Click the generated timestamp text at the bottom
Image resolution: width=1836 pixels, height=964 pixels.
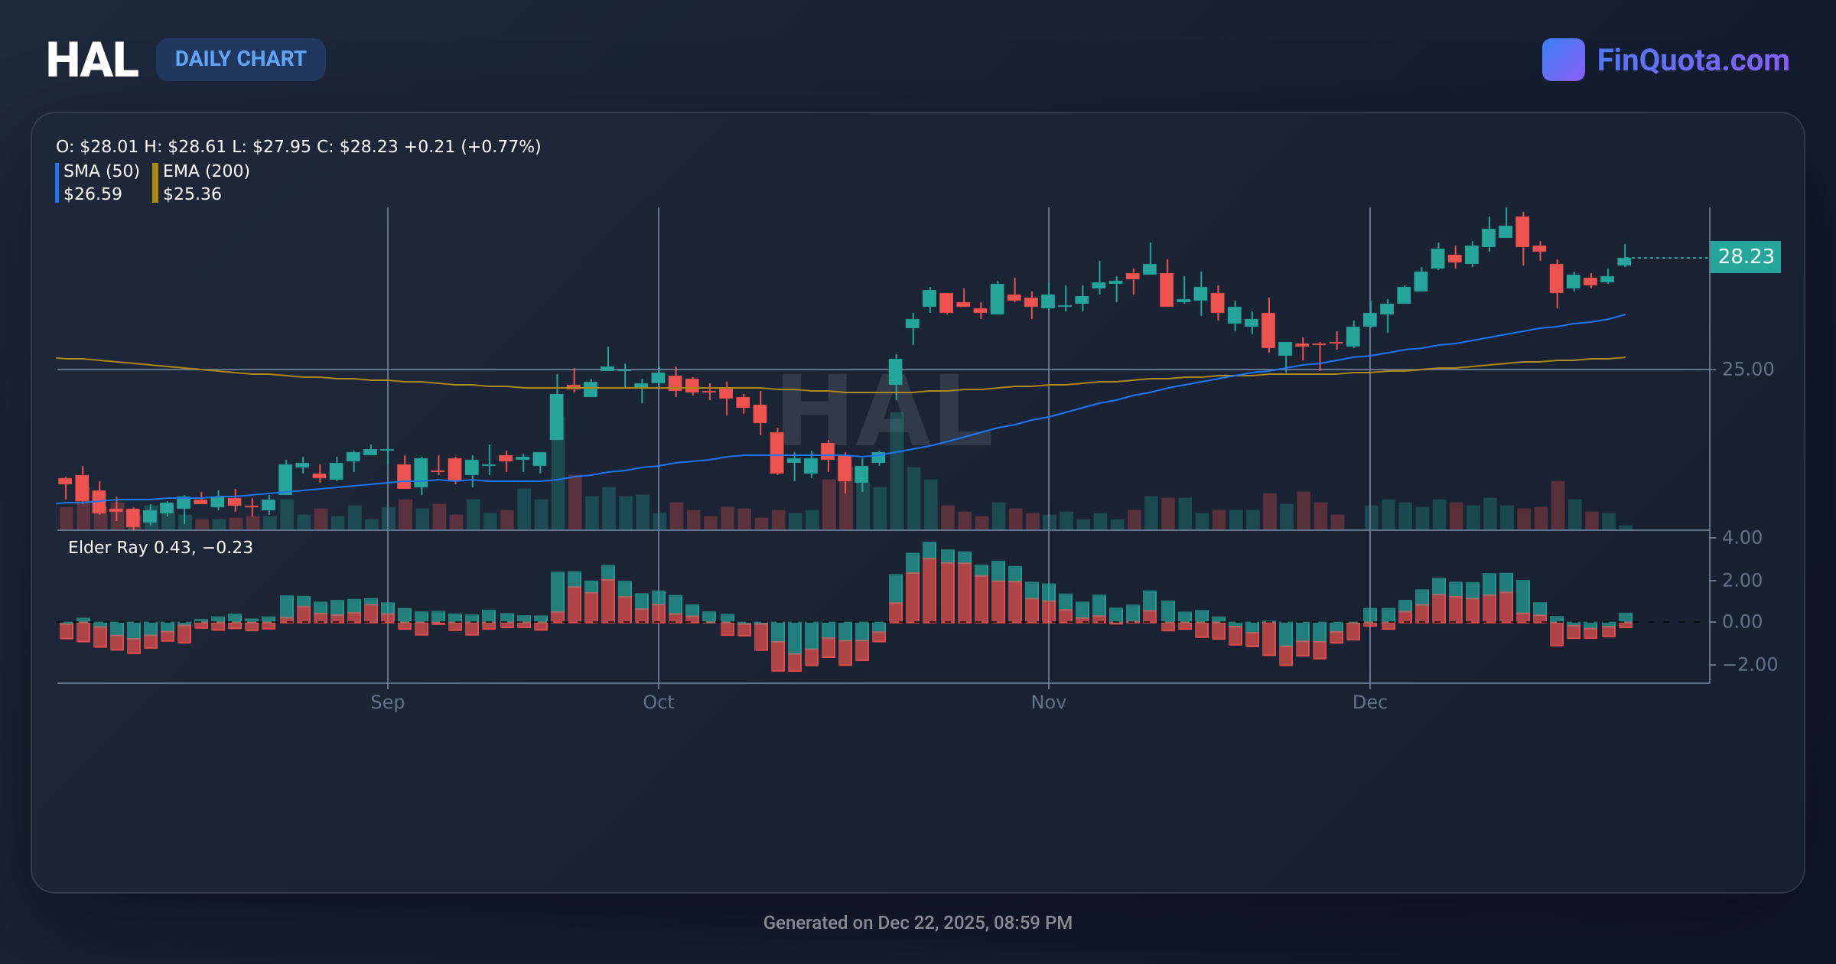point(917,923)
